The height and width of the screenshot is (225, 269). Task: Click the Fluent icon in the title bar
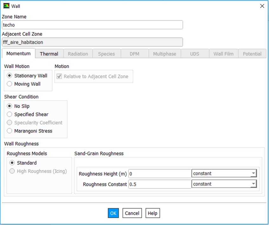coord(6,6)
